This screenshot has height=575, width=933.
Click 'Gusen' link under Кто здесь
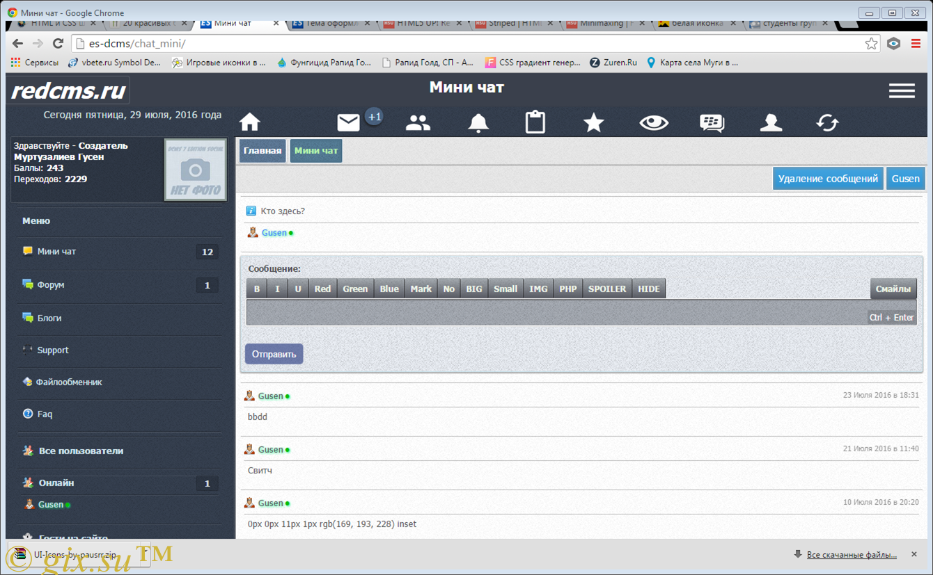[x=274, y=233]
